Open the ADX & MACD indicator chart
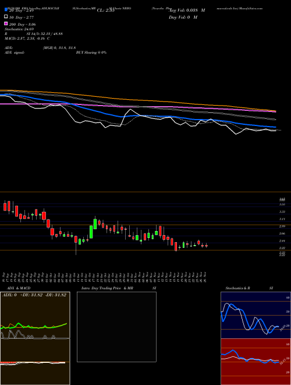 click(x=35, y=338)
